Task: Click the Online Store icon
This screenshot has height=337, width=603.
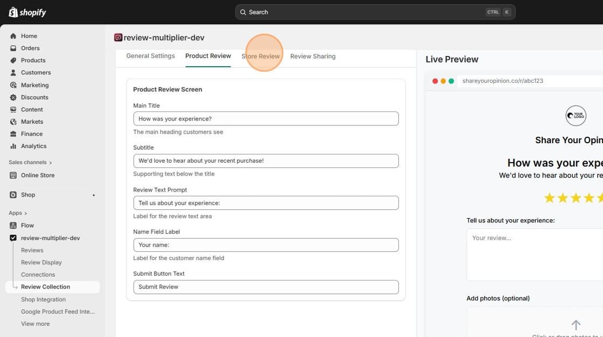Action: pyautogui.click(x=13, y=175)
